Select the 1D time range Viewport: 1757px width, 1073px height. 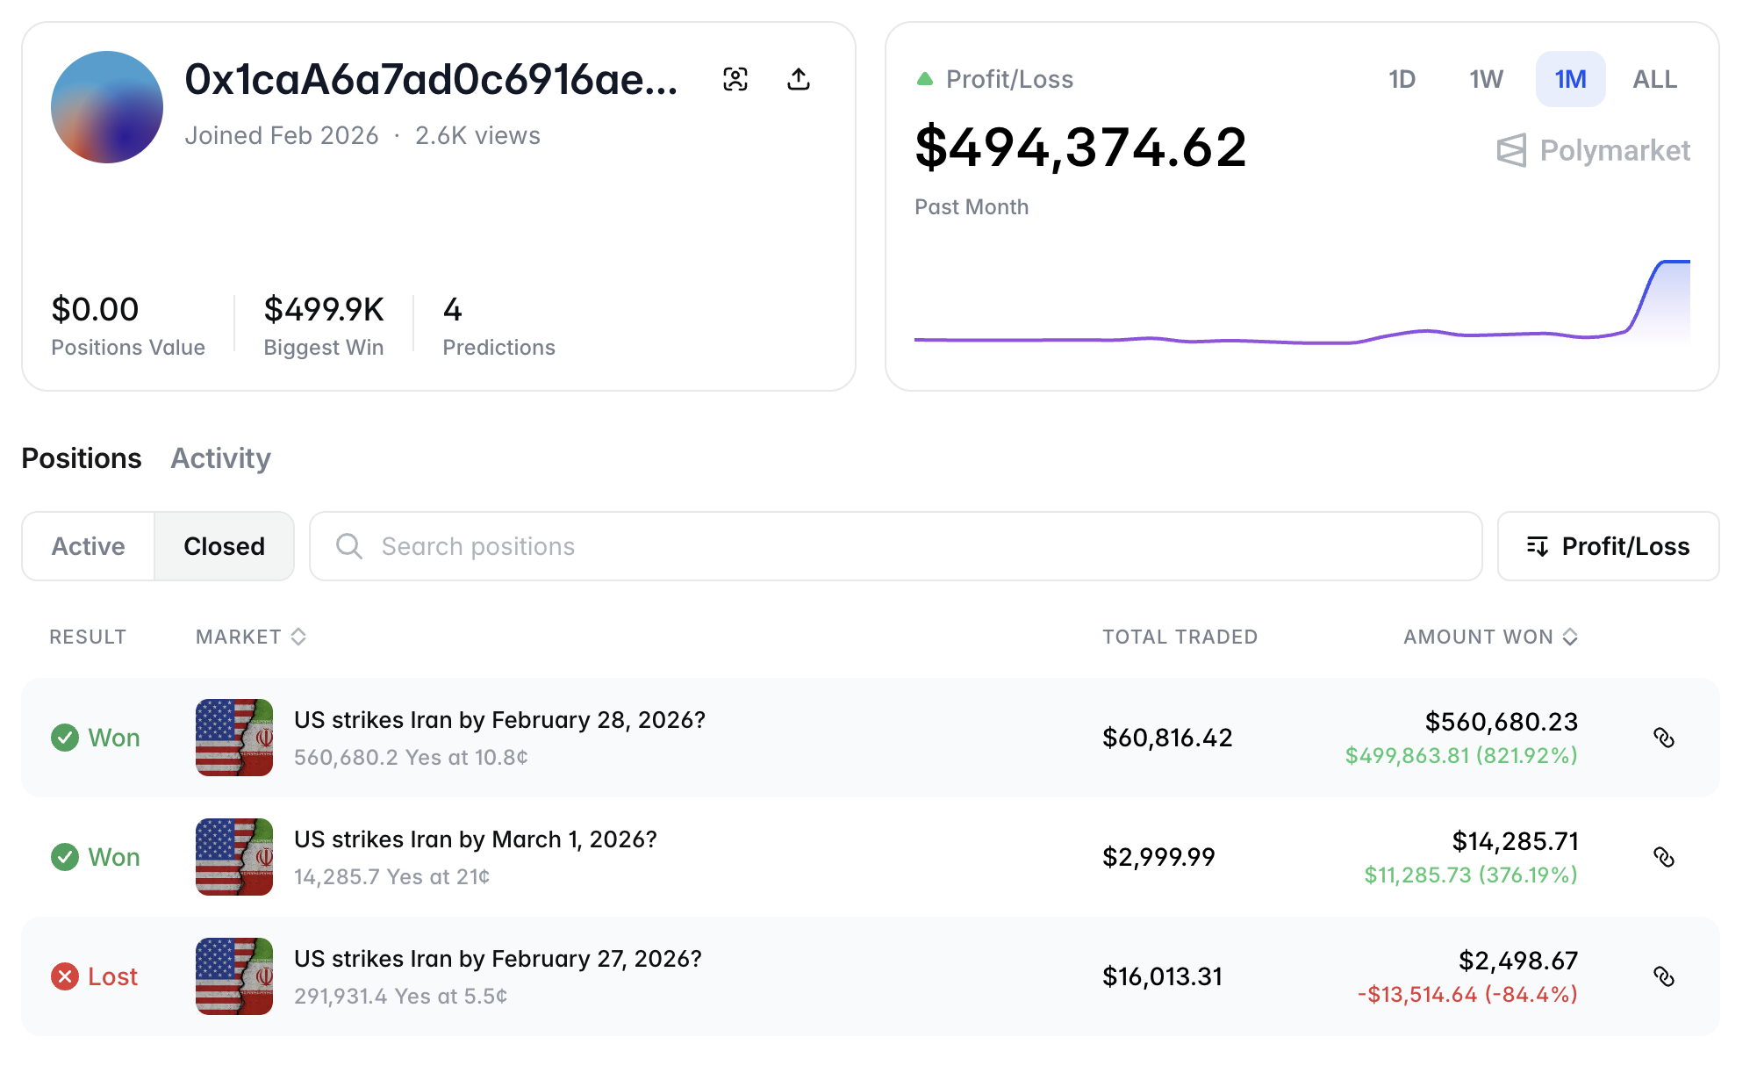[1402, 79]
